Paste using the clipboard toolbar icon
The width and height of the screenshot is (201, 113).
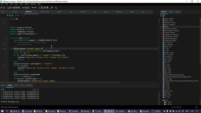[x=28, y=8]
